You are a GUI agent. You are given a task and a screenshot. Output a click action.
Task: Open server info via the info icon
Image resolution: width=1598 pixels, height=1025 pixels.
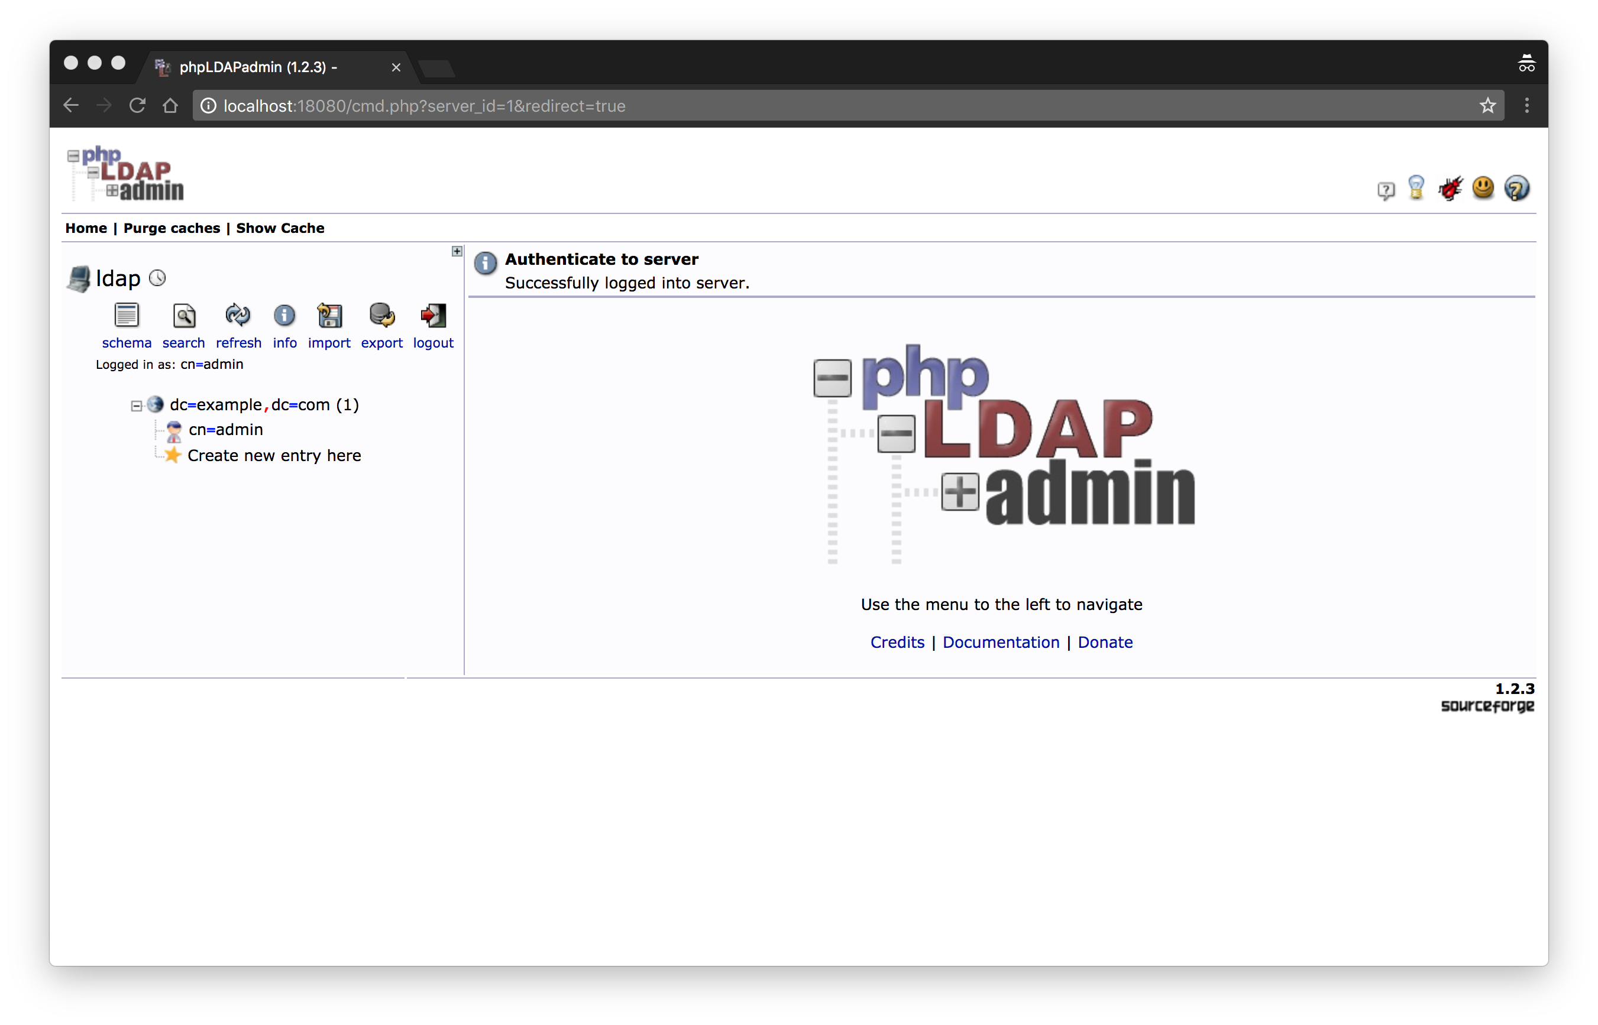(x=284, y=316)
